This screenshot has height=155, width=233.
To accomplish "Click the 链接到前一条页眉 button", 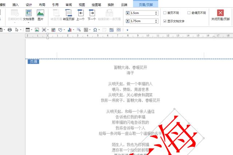I will pyautogui.click(x=109, y=15).
